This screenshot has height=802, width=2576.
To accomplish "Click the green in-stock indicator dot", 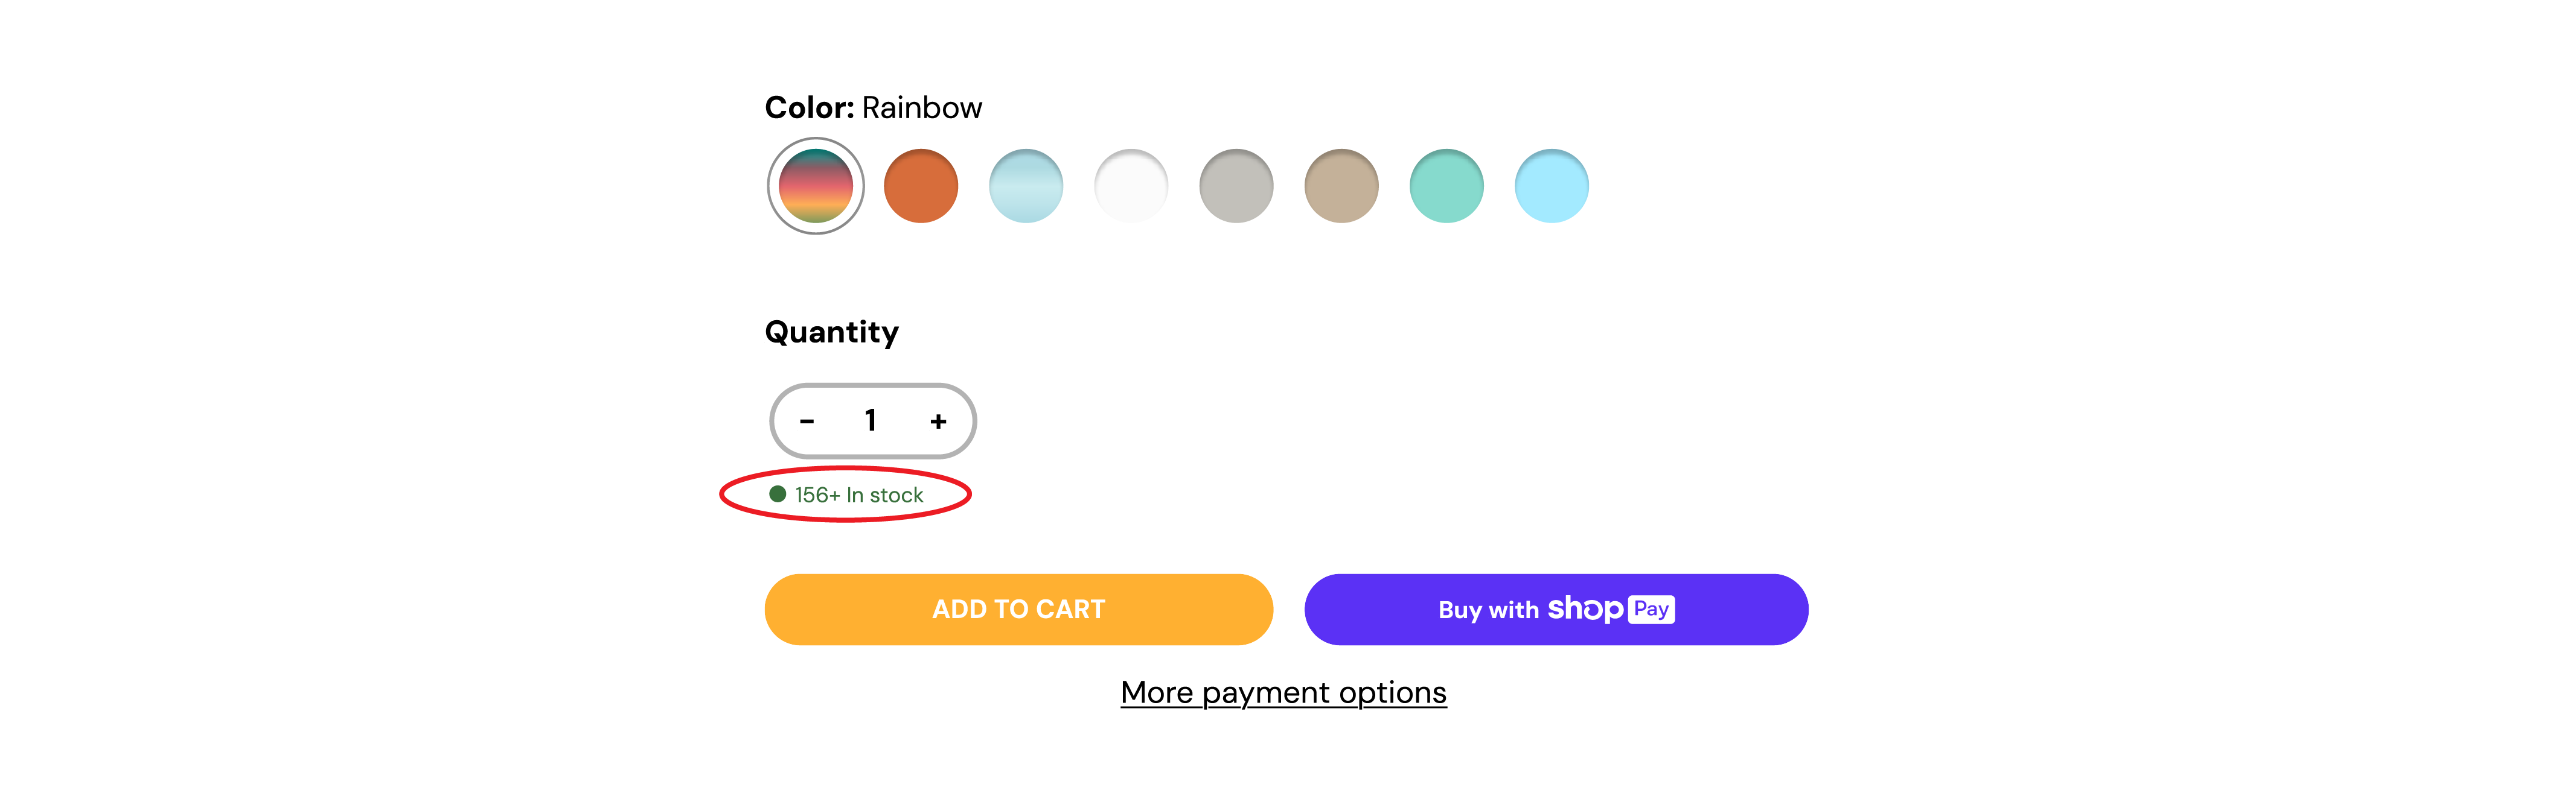I will [777, 494].
